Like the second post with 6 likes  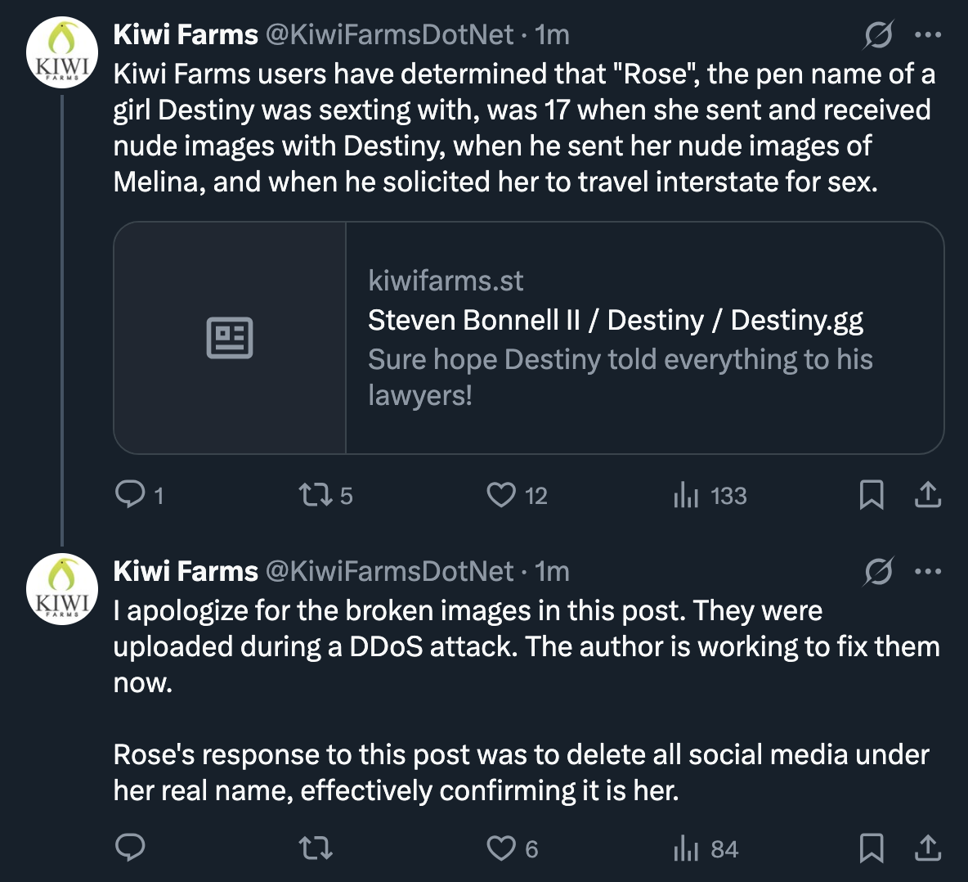pyautogui.click(x=500, y=848)
